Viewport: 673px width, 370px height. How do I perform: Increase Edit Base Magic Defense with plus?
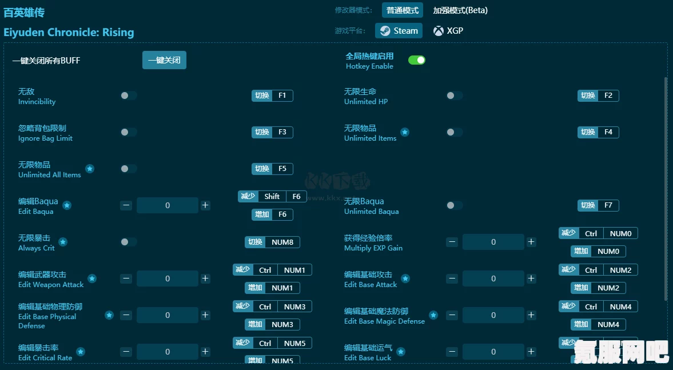point(531,315)
